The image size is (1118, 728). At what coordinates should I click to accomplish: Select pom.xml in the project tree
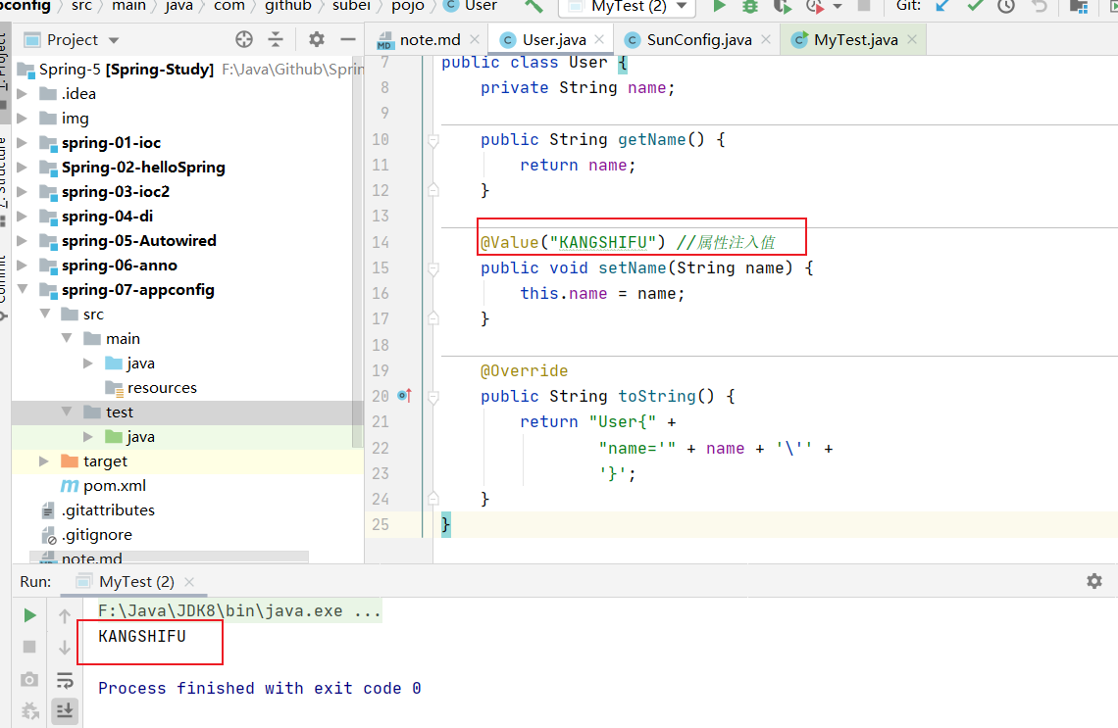coord(116,486)
